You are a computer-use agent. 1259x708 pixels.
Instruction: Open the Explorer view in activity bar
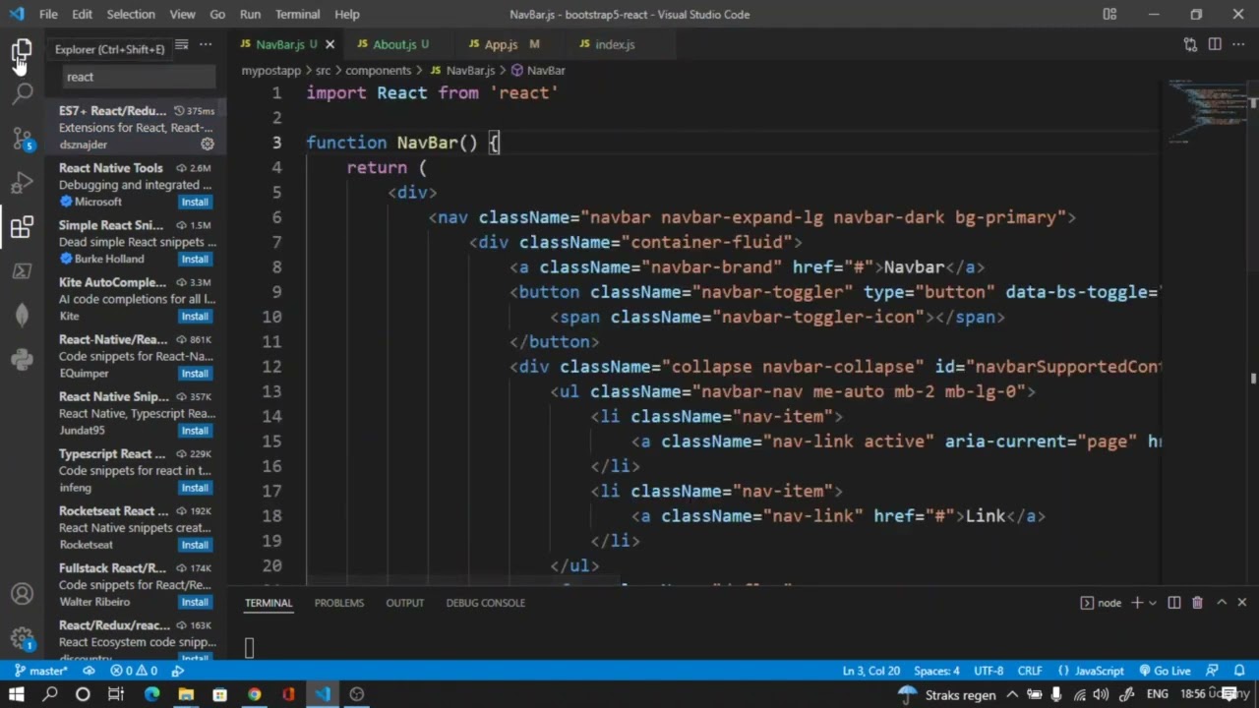pos(22,49)
